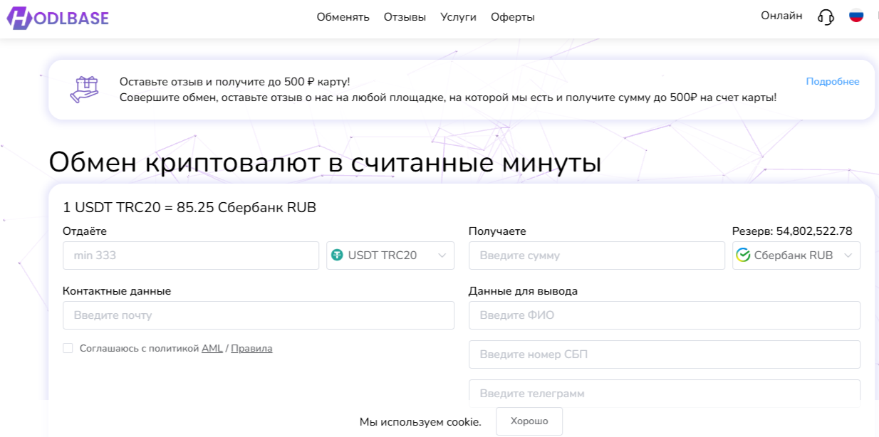Expand the USDT TRC20 currency dropdown
Screen dimensions: 879x437
click(390, 256)
